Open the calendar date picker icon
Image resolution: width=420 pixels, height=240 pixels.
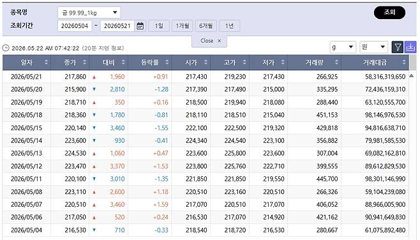(x=140, y=26)
